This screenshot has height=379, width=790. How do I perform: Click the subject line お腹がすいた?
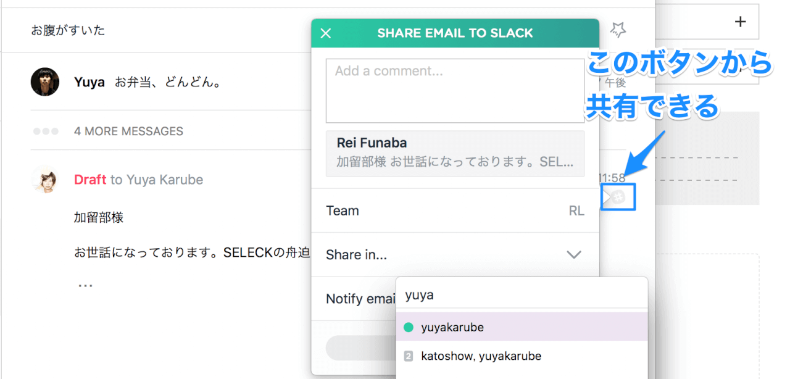(68, 30)
